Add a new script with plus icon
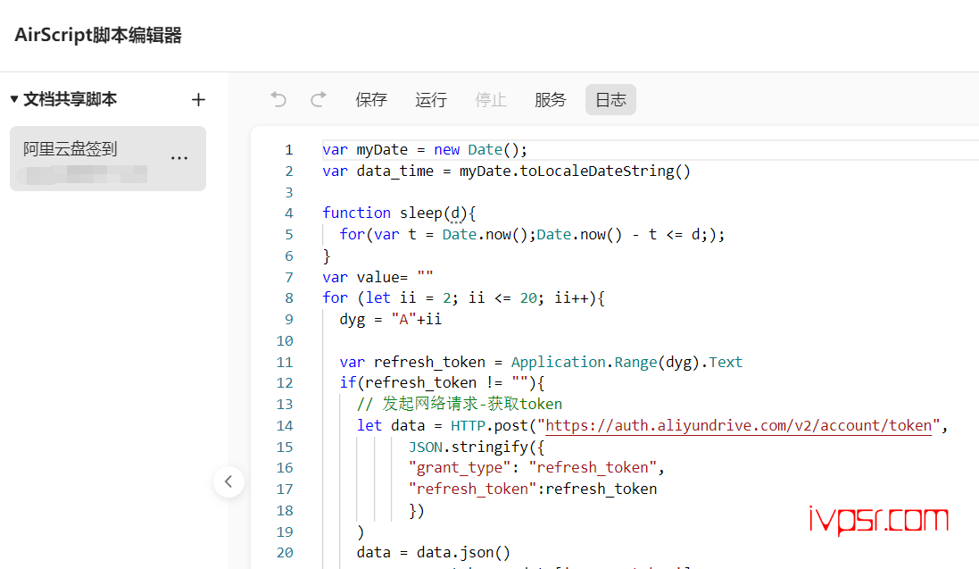The height and width of the screenshot is (569, 979). [x=198, y=99]
